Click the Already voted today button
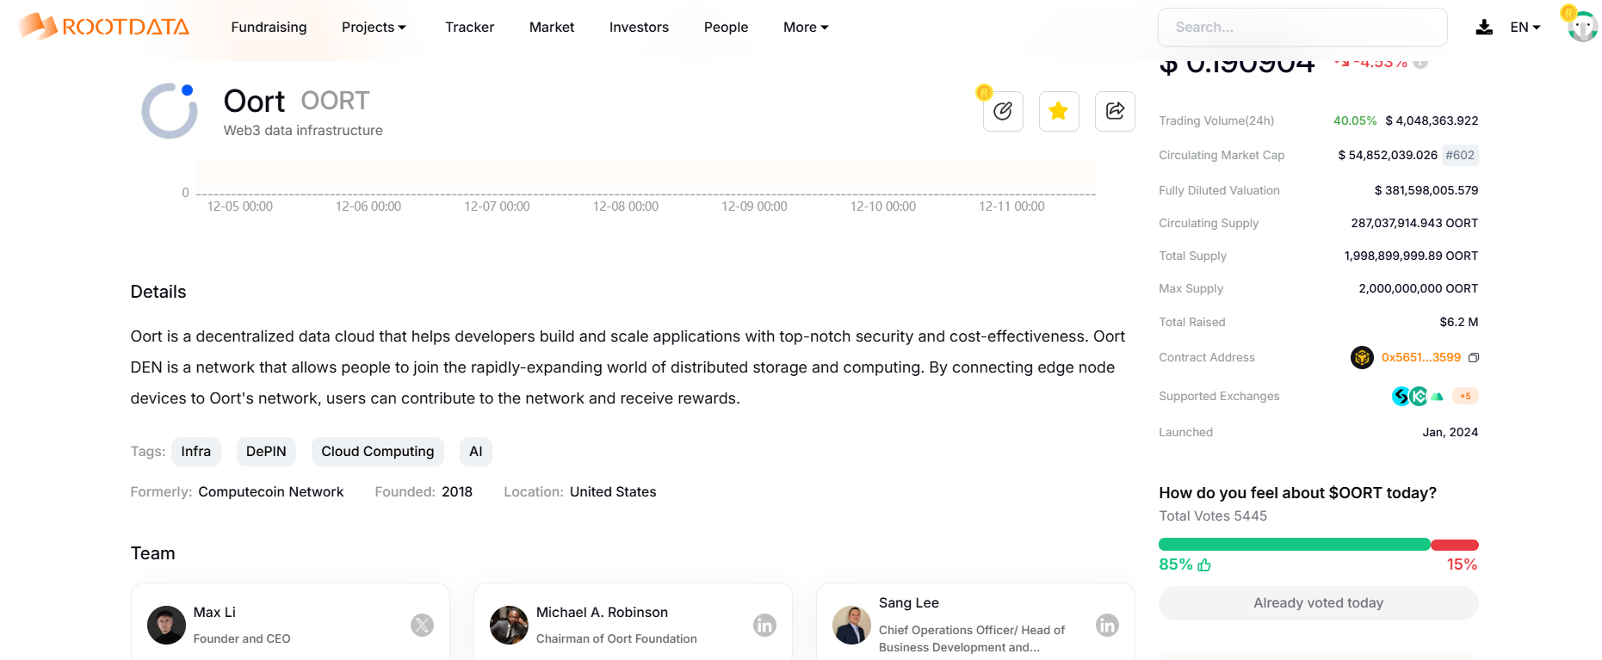This screenshot has height=660, width=1602. click(1318, 603)
